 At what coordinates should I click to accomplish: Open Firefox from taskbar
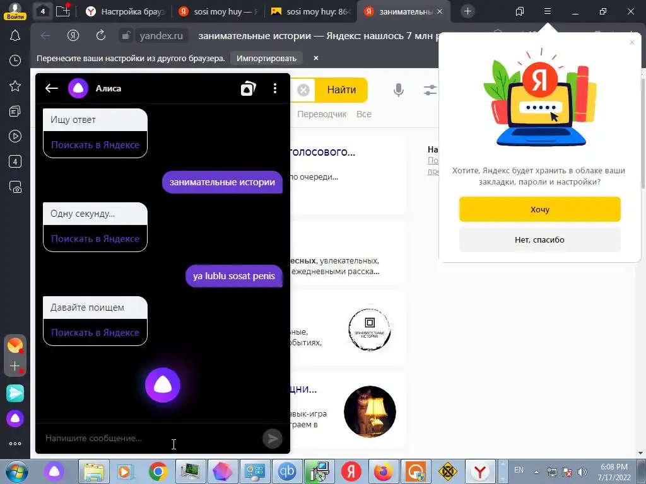384,471
